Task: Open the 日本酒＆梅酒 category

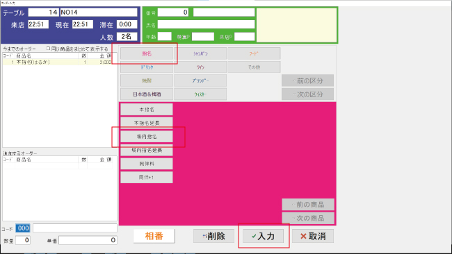Action: [147, 94]
